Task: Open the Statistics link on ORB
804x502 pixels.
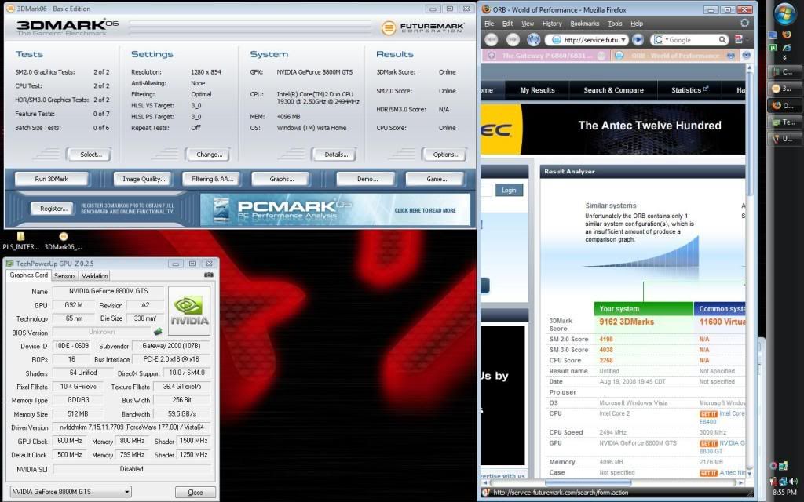Action: coord(689,90)
